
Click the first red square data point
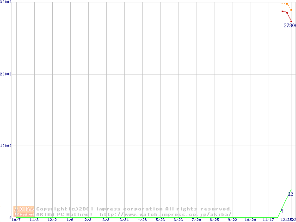pyautogui.click(x=283, y=11)
